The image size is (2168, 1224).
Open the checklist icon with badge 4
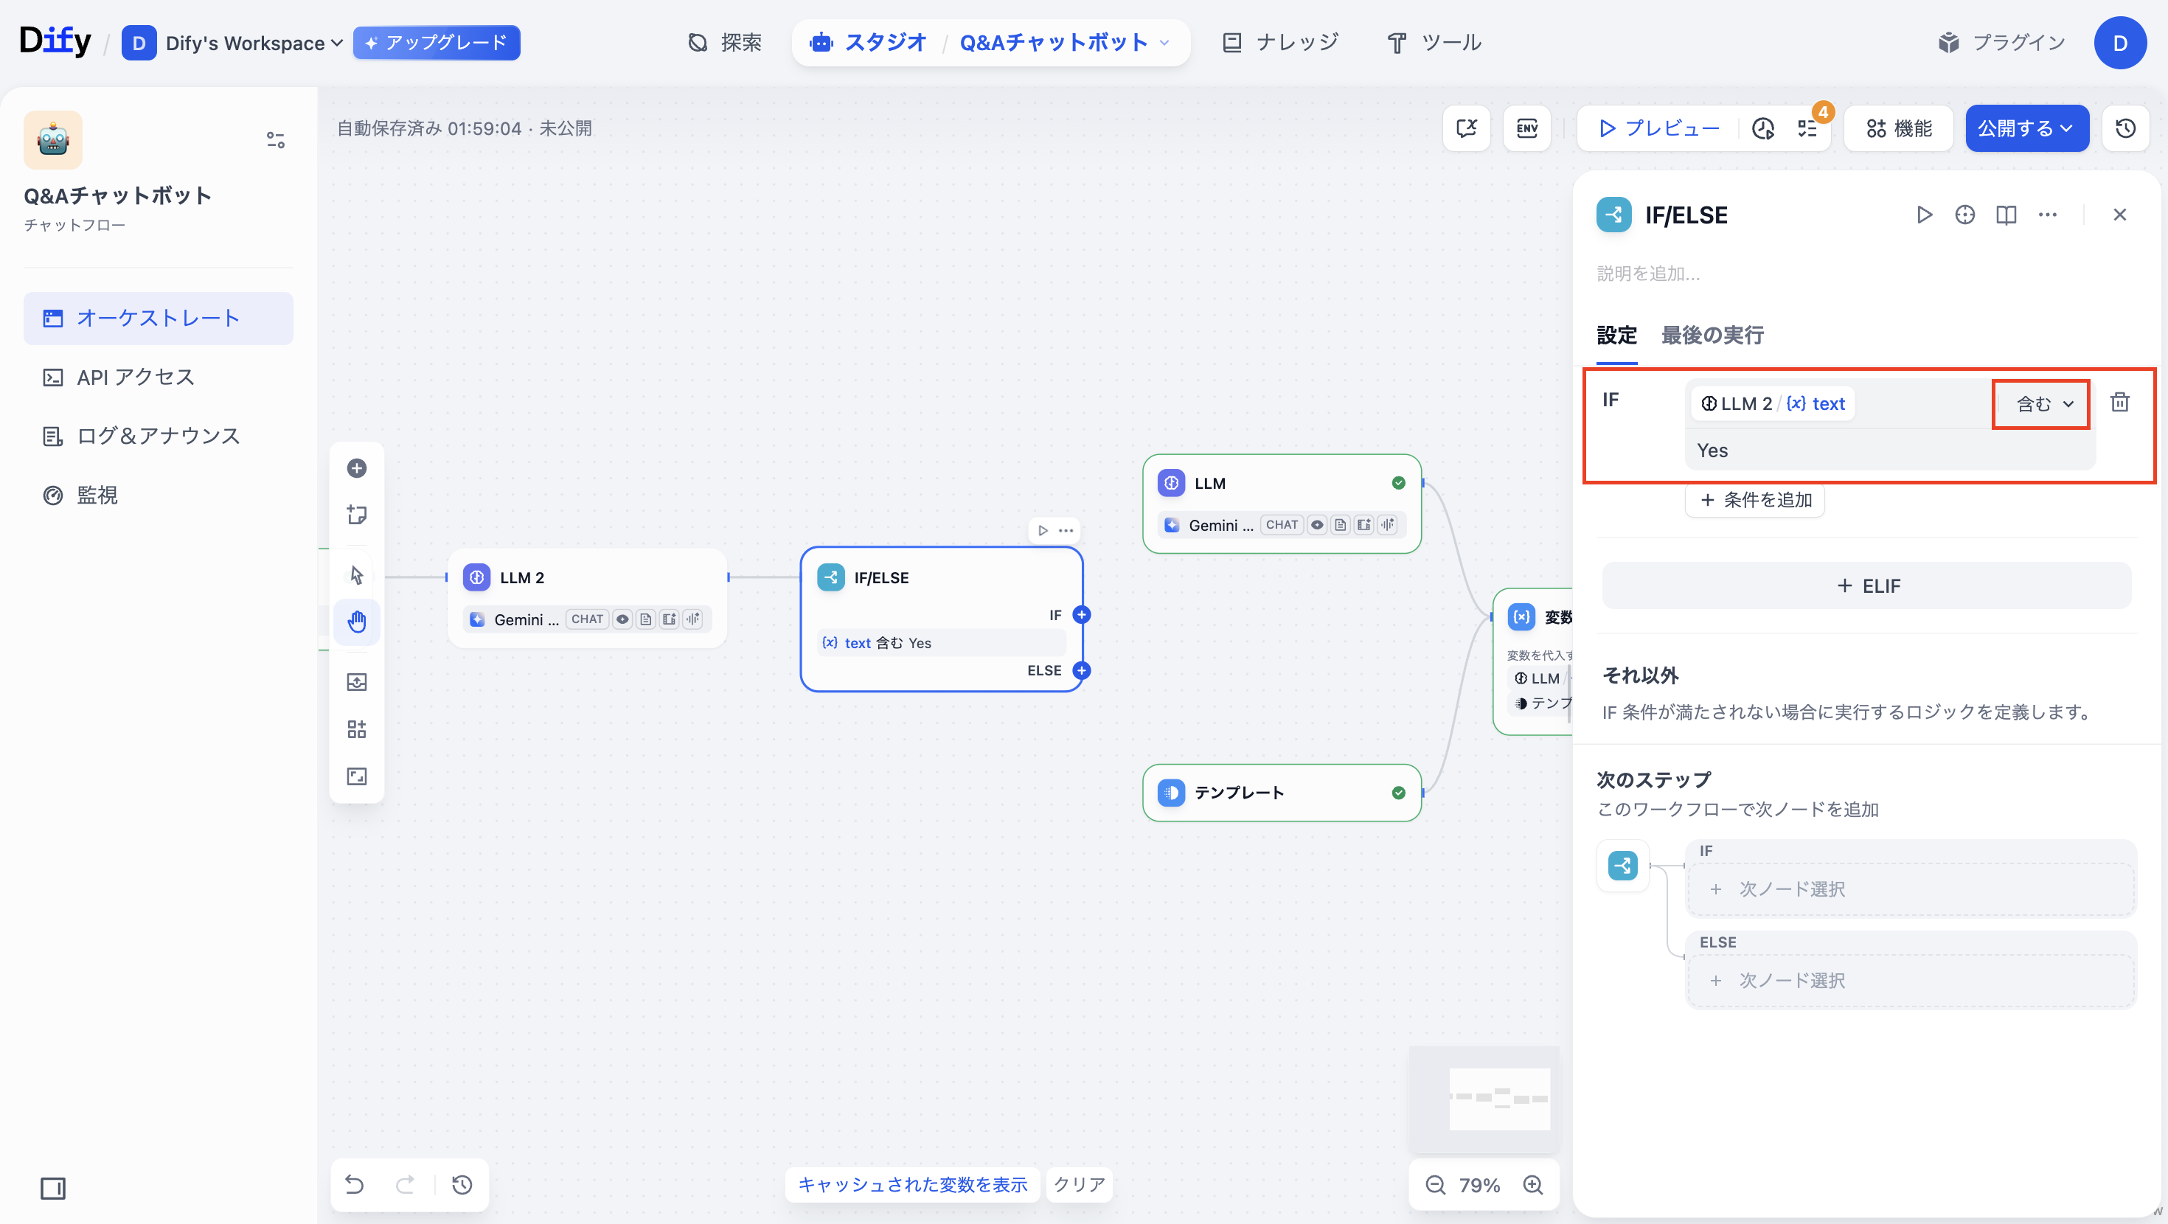click(x=1808, y=128)
